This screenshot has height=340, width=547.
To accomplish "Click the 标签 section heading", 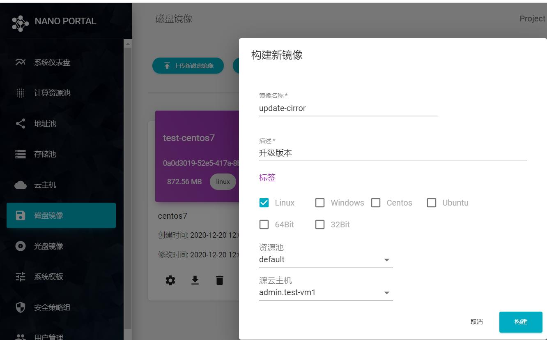I will coord(267,178).
